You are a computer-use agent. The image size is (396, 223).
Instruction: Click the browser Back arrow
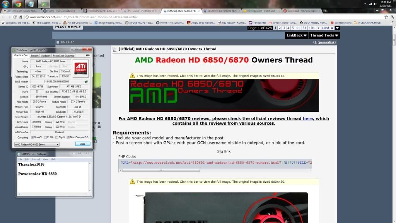(x=3, y=17)
